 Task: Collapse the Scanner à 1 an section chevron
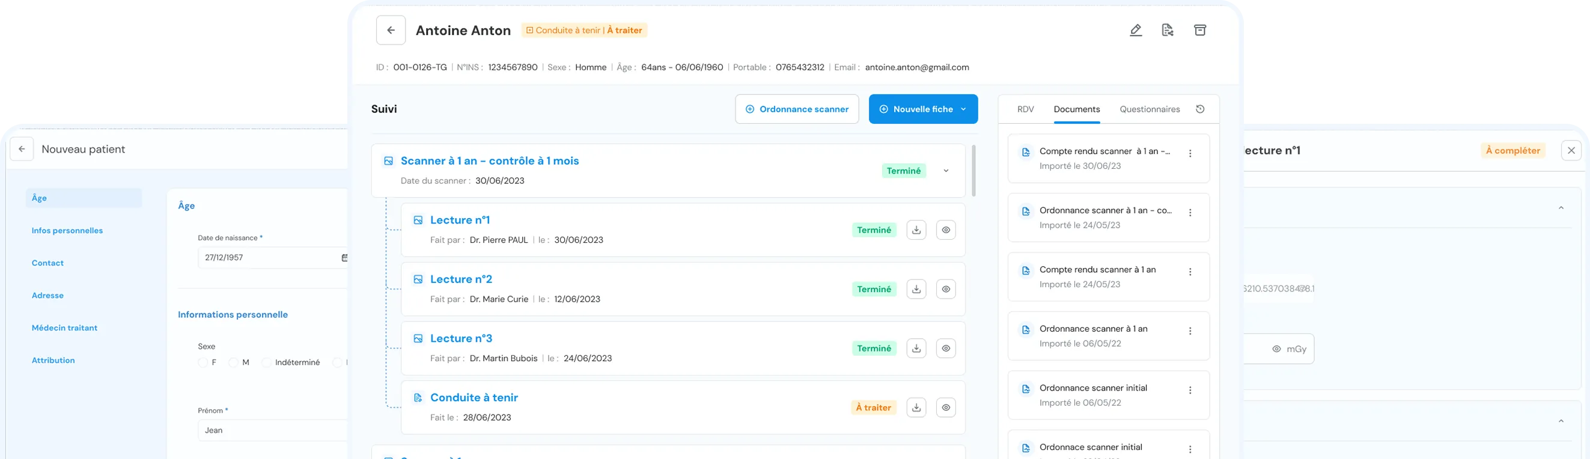pyautogui.click(x=946, y=171)
